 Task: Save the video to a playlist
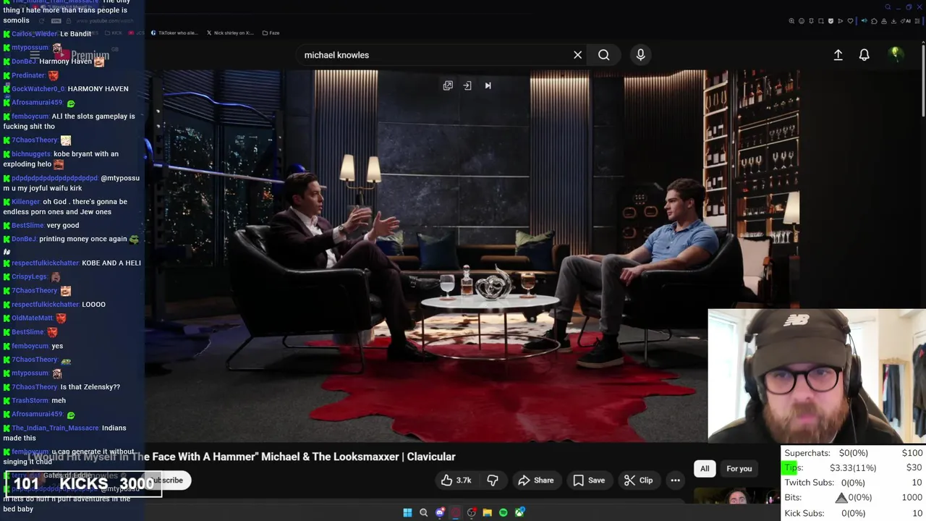pyautogui.click(x=589, y=480)
